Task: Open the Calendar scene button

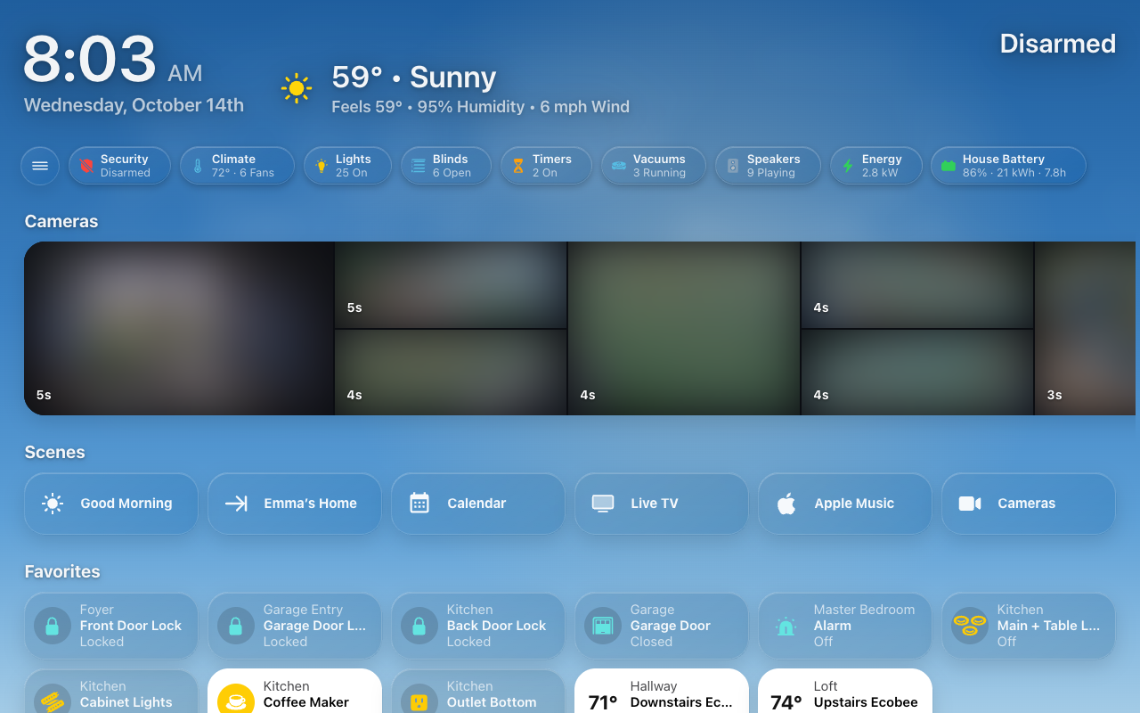Action: tap(478, 504)
